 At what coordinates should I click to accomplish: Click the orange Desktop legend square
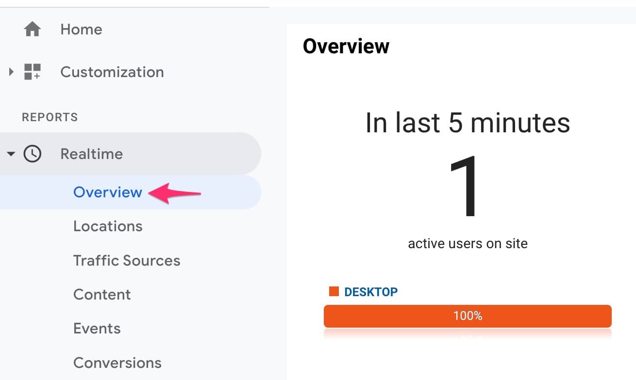[334, 291]
